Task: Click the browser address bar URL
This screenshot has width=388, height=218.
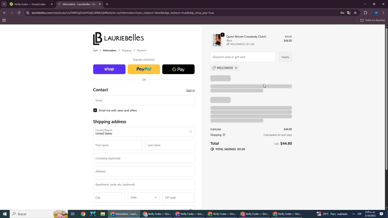Action: tap(123, 13)
